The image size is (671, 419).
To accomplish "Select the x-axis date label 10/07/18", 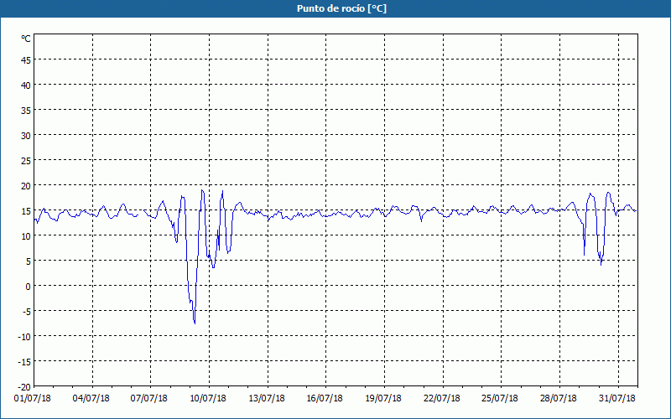I will click(x=207, y=399).
